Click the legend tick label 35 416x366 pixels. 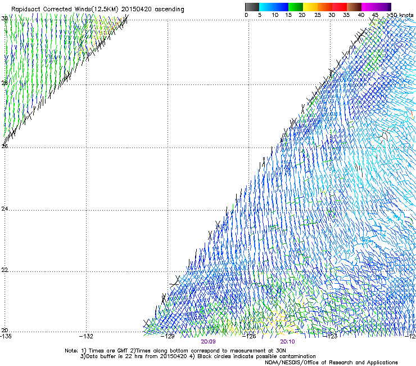point(346,15)
